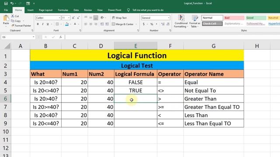Switch to the Insert tab
The image size is (280, 157).
click(x=30, y=10)
